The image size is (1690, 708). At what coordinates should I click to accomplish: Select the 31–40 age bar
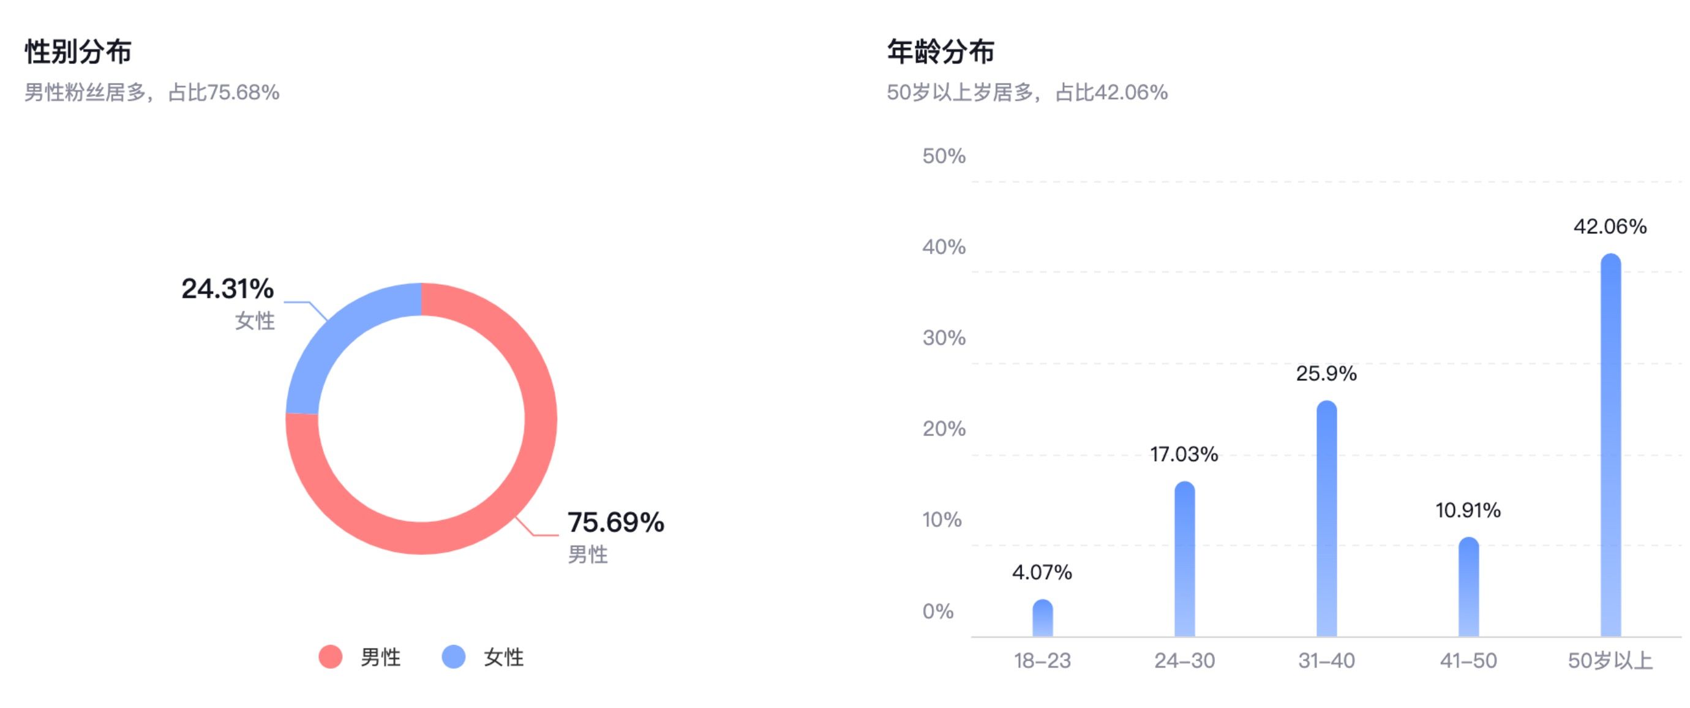[1326, 518]
